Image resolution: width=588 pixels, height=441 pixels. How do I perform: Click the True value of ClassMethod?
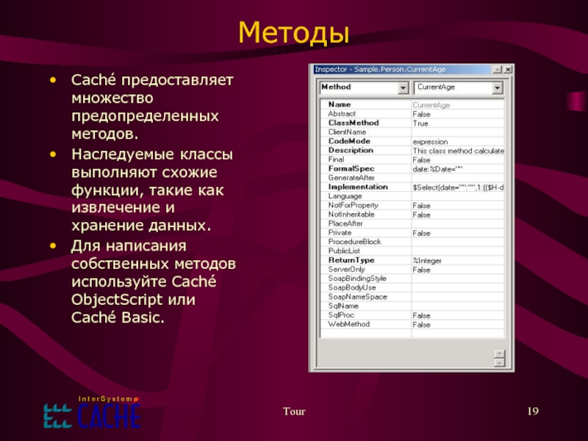(x=420, y=123)
